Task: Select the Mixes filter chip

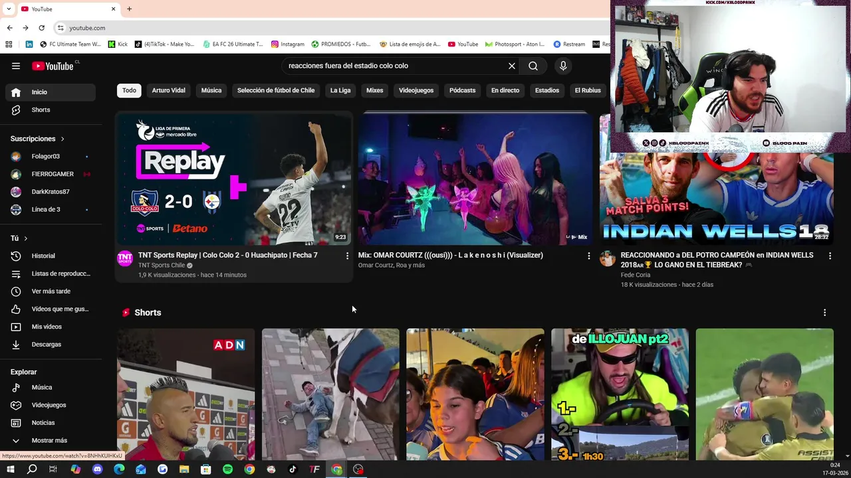Action: click(375, 90)
